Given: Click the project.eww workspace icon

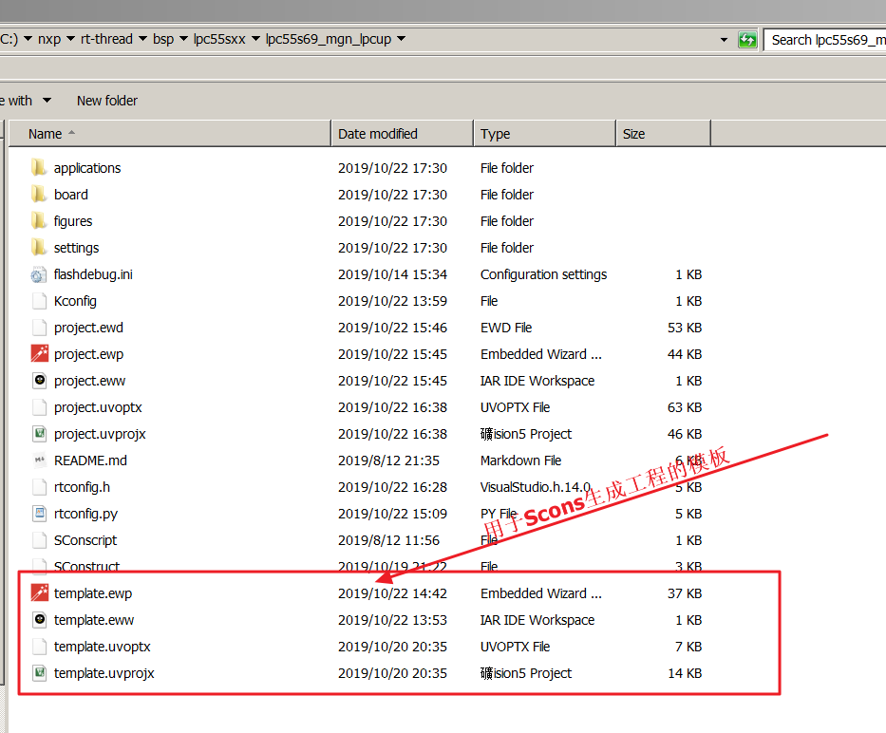Looking at the screenshot, I should coord(39,381).
